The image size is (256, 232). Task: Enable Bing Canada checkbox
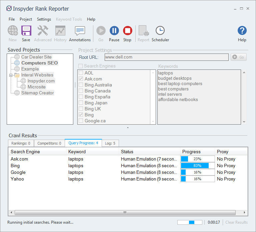click(x=81, y=91)
